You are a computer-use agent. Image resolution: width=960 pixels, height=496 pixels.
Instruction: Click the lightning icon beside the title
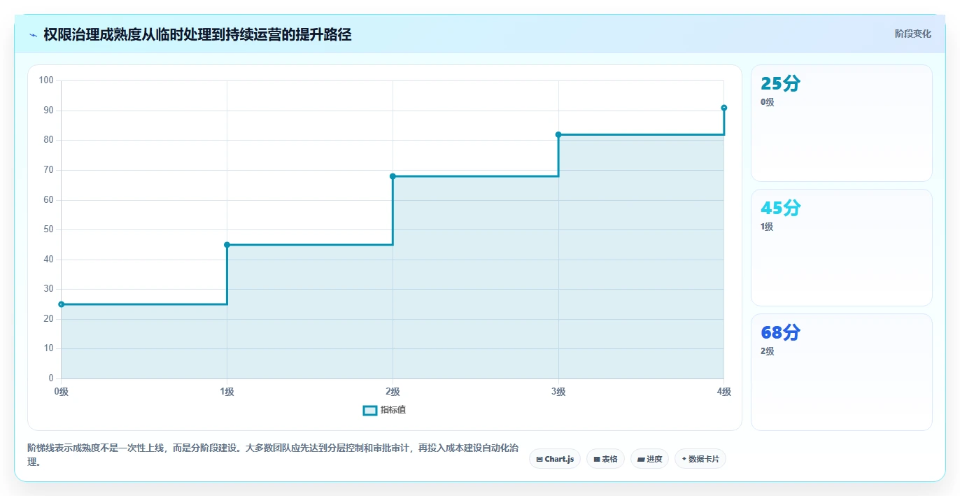point(33,34)
